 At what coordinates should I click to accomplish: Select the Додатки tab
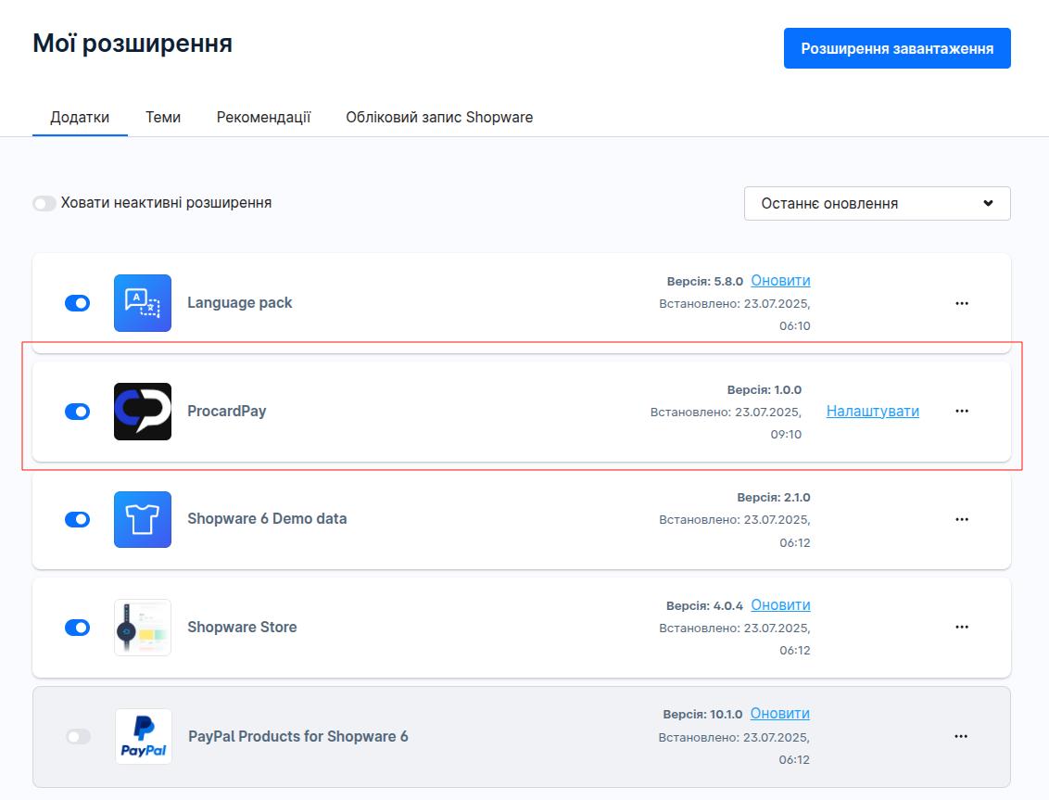pos(80,117)
